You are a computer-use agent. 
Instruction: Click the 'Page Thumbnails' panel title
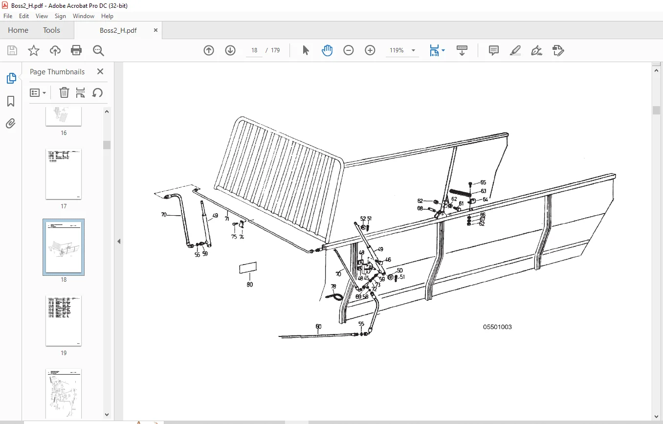tap(57, 71)
